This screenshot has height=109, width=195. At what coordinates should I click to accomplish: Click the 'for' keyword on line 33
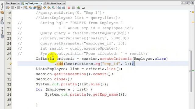pos(39,89)
